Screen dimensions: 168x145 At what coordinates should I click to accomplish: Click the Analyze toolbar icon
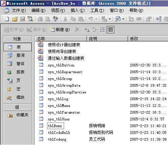coord(118,19)
